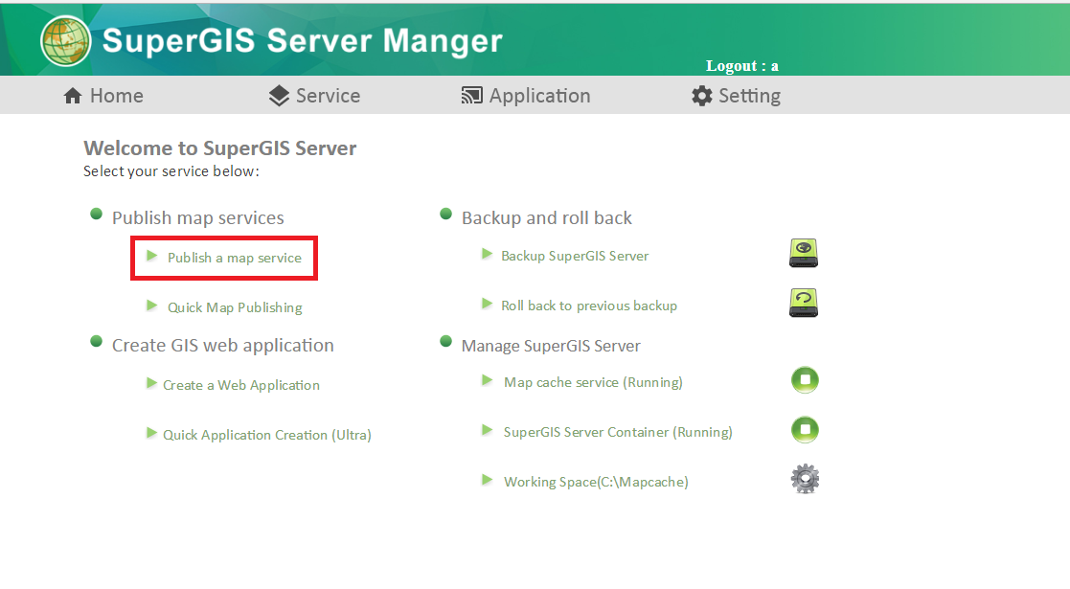
Task: Click the arrow bullet beside Backup SuperGIS Server
Action: [487, 254]
